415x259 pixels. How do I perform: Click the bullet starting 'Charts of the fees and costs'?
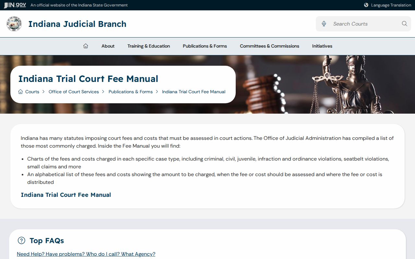pos(208,163)
